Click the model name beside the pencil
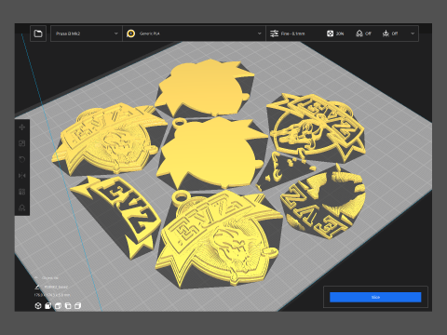The image size is (447, 335). [x=56, y=287]
